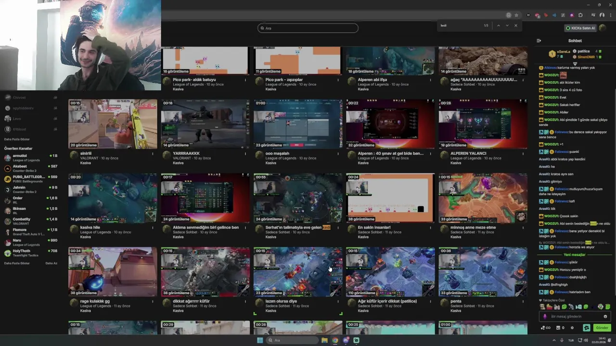Insert the first dog emote in chat
Screen dimensions: 616x346
click(542, 307)
